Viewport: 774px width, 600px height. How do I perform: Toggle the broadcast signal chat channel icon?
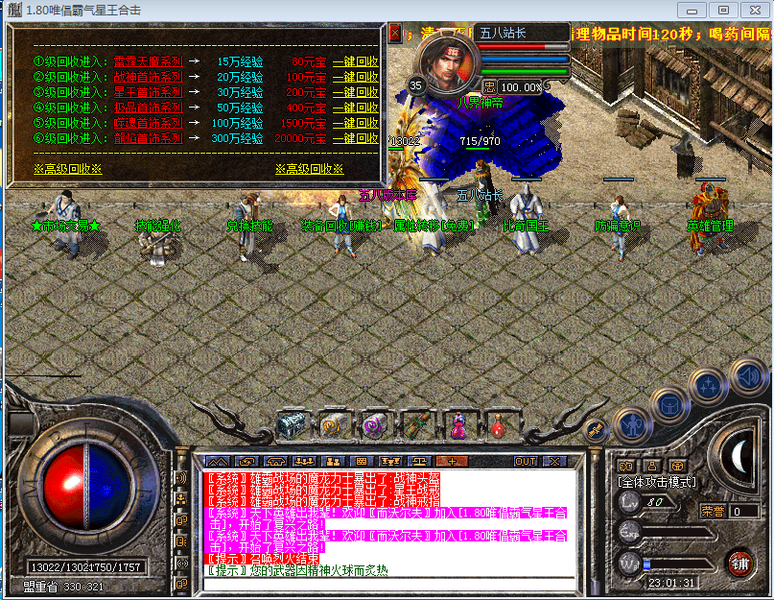pos(181,563)
